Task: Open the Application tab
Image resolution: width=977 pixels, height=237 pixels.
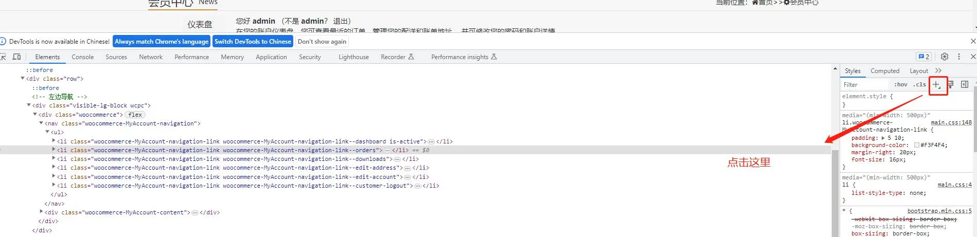Action: (272, 57)
